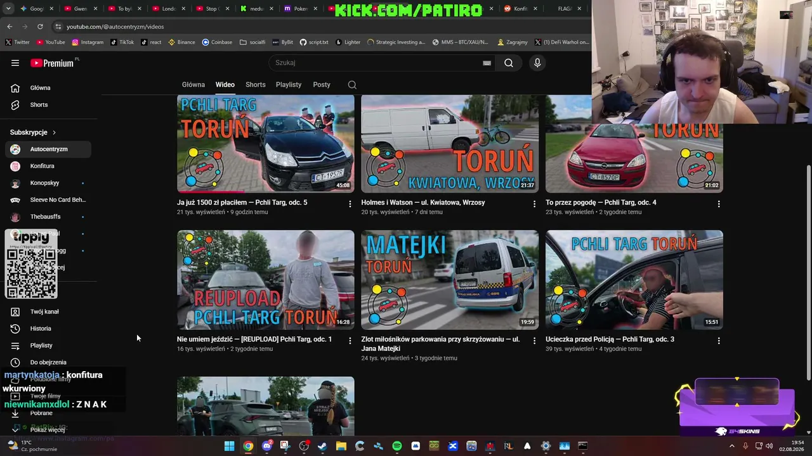Open the white van Kwiatowa, Wrzosy thumbnail
The width and height of the screenshot is (812, 456).
pyautogui.click(x=450, y=144)
